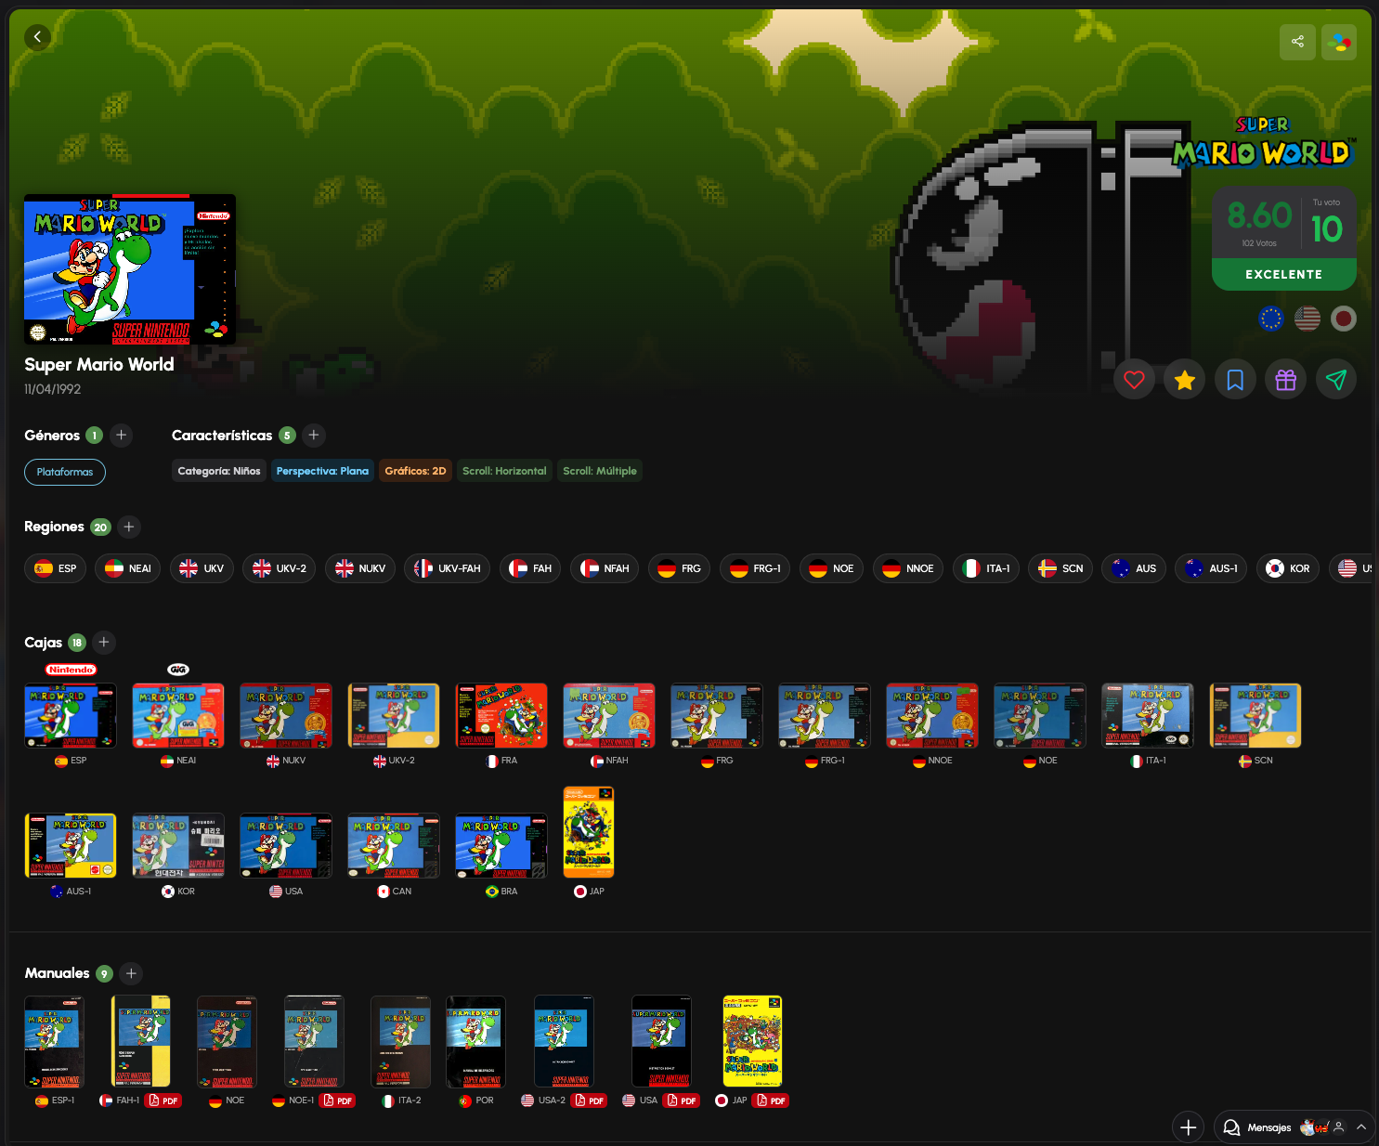
Task: Click the GiG logo above NEAI box
Action: click(178, 670)
